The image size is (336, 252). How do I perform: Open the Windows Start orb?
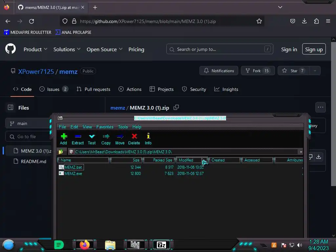pyautogui.click(x=8, y=245)
